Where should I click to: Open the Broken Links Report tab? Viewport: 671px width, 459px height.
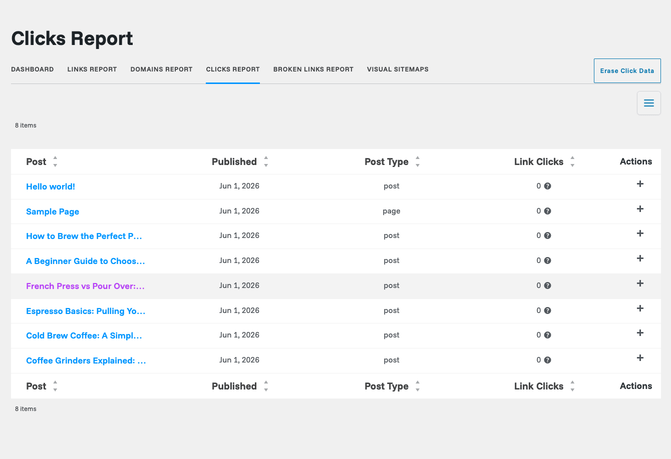coord(313,69)
